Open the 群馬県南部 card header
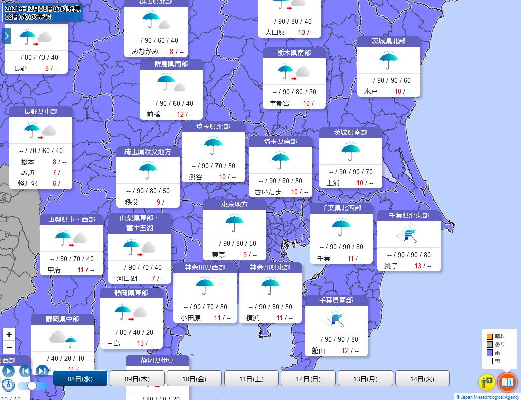 pyautogui.click(x=171, y=64)
